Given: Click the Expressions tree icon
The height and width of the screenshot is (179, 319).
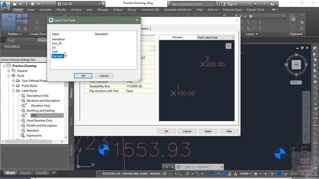Looking at the screenshot, I should pos(23,135).
